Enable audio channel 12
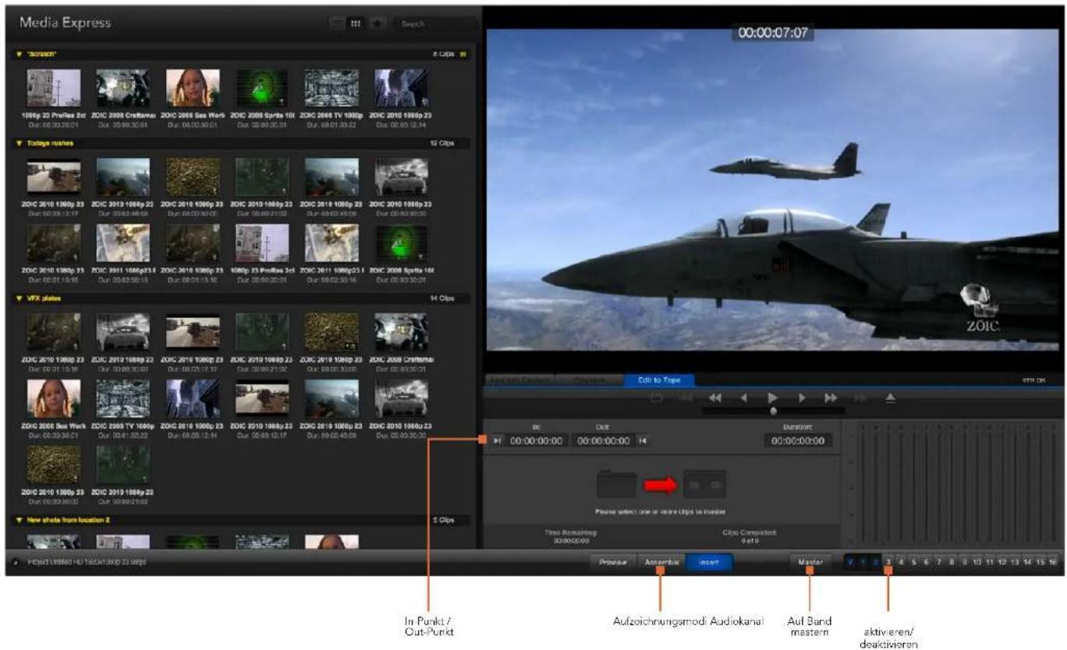Viewport: 1067px width, 650px height. click(1003, 562)
